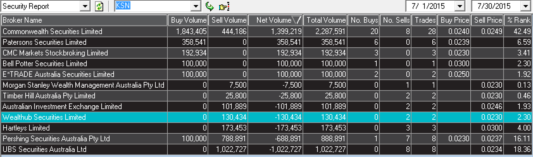Expand the KSN security code dropdown
The image size is (533, 157).
pyautogui.click(x=196, y=6)
